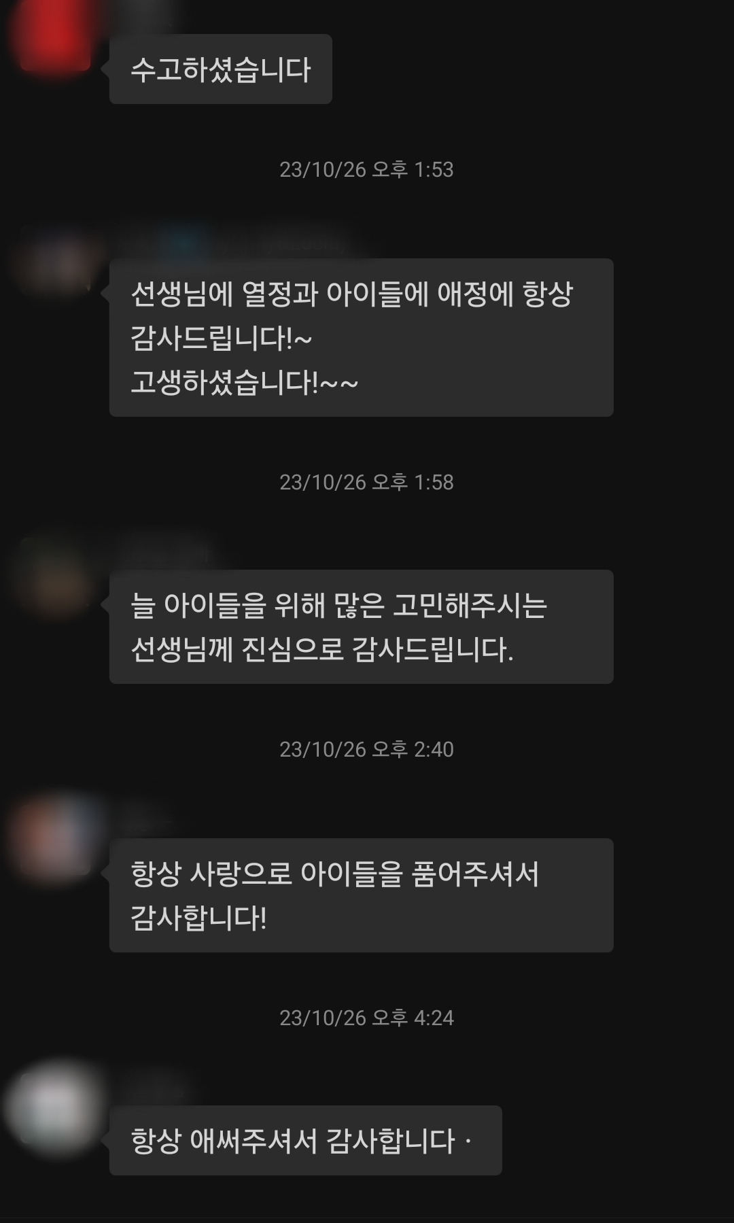The image size is (734, 1223).
Task: Tap blue blurred badge above '선생님에 열정과' message
Action: click(183, 243)
